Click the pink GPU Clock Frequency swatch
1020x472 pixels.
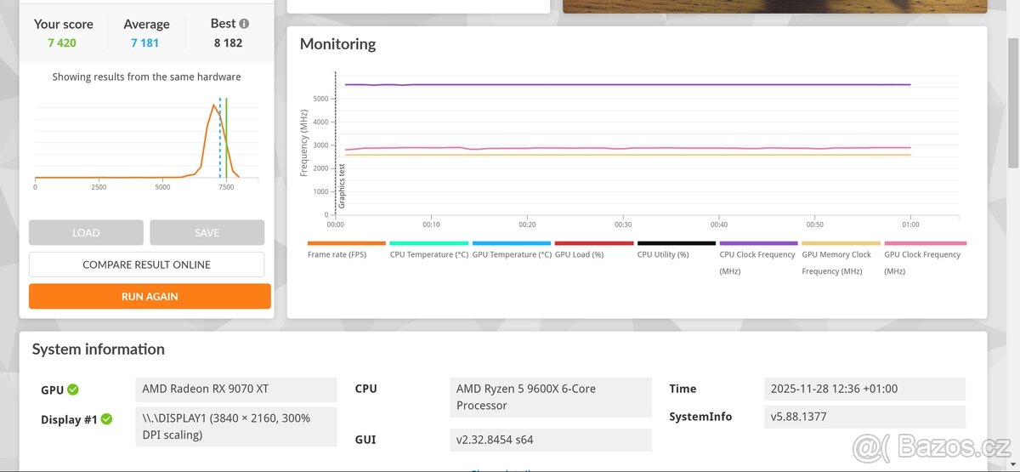coord(925,243)
